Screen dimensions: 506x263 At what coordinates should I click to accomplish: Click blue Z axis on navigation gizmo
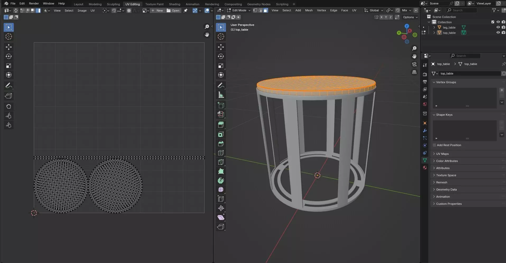(407, 26)
